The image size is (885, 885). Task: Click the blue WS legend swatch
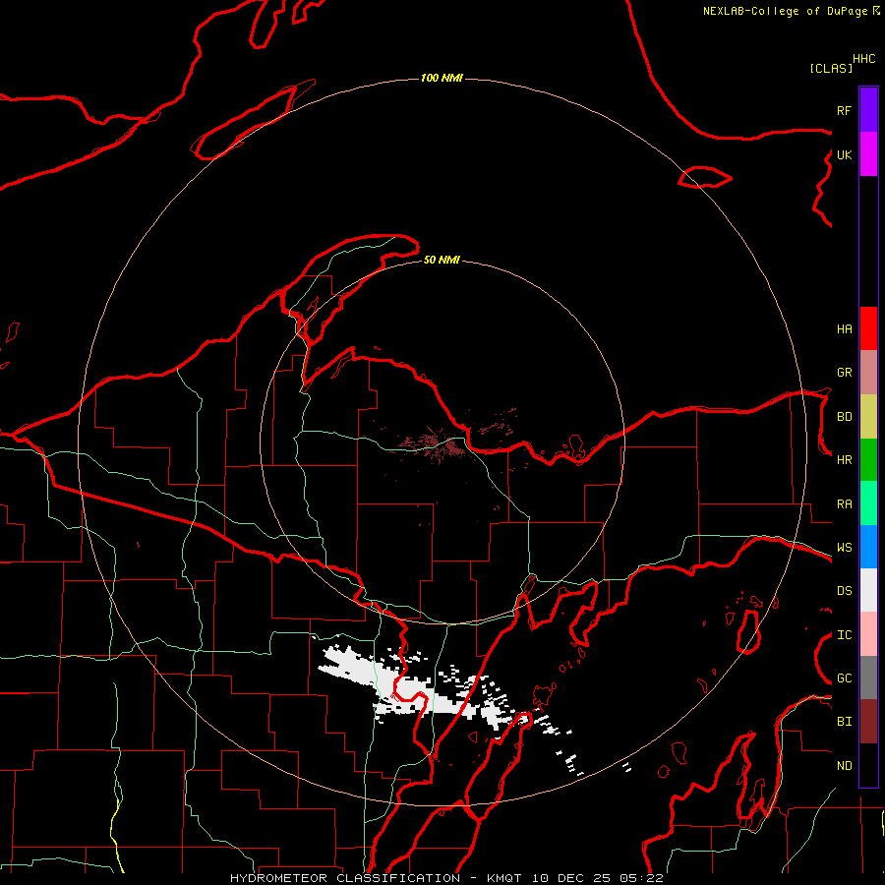coord(868,547)
